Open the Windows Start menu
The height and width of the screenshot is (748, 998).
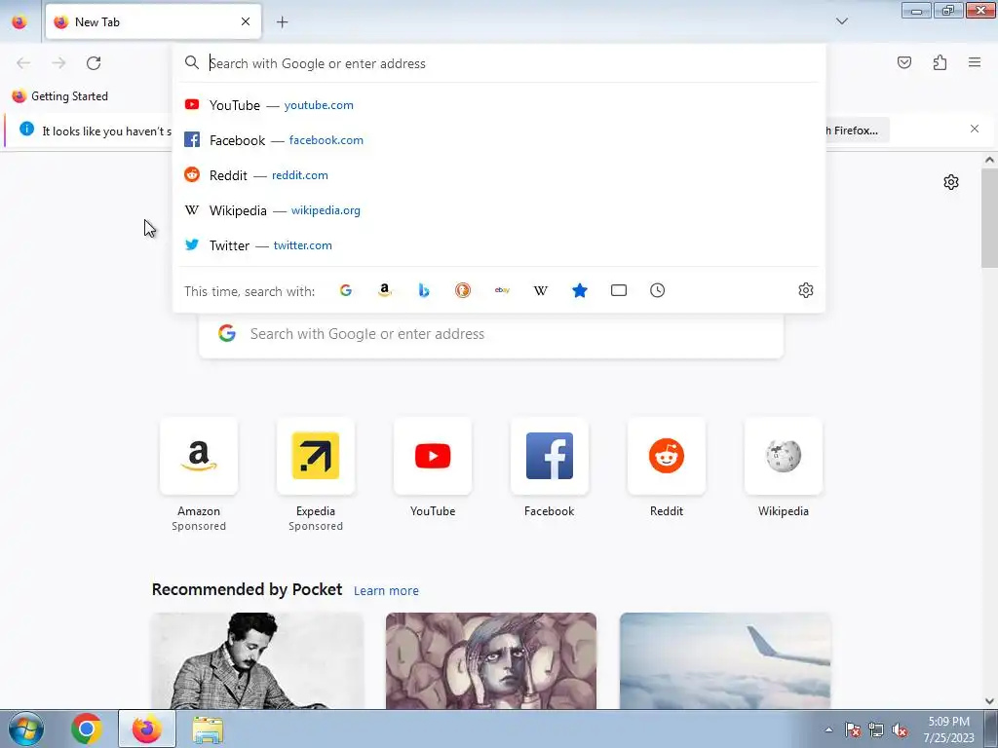26,729
